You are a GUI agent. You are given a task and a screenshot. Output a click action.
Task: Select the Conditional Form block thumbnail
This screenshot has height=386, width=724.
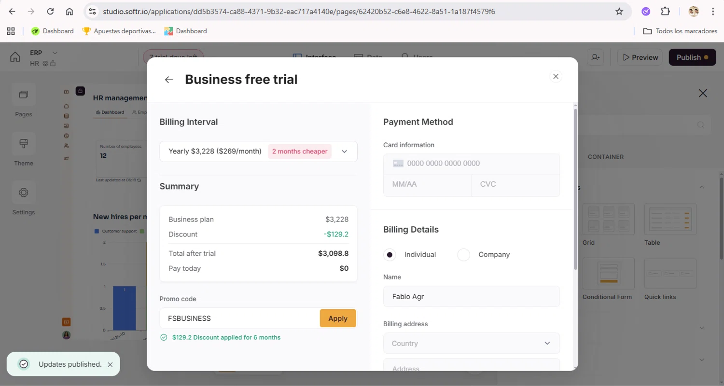tap(608, 274)
